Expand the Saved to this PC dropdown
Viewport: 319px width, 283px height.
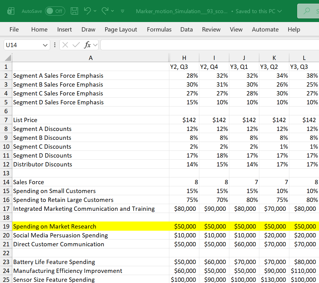(280, 11)
